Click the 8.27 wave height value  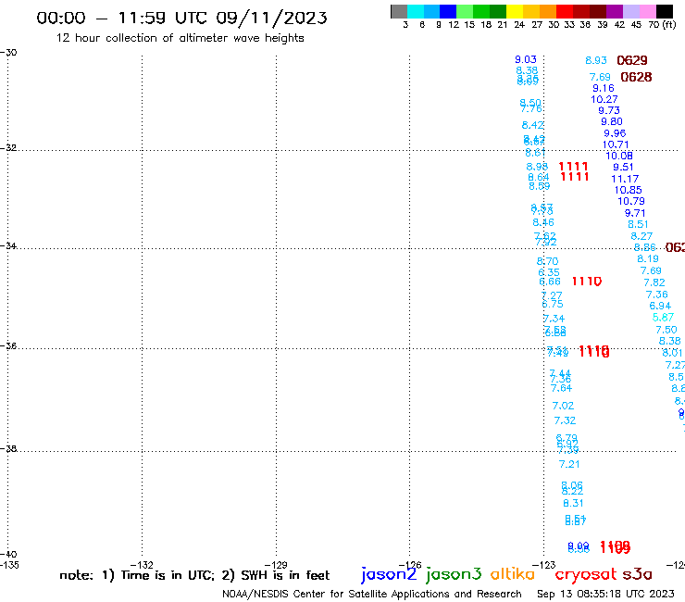pyautogui.click(x=641, y=236)
